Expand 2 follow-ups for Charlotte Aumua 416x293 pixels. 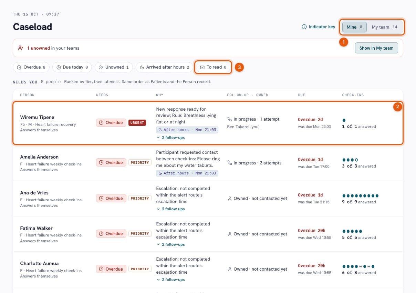pos(170,280)
